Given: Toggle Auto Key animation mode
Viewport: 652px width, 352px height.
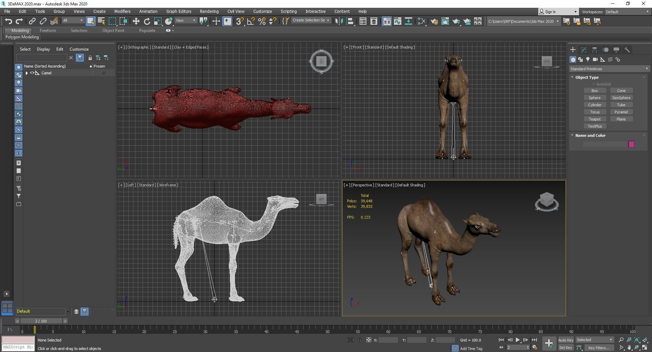Looking at the screenshot, I should tap(565, 340).
